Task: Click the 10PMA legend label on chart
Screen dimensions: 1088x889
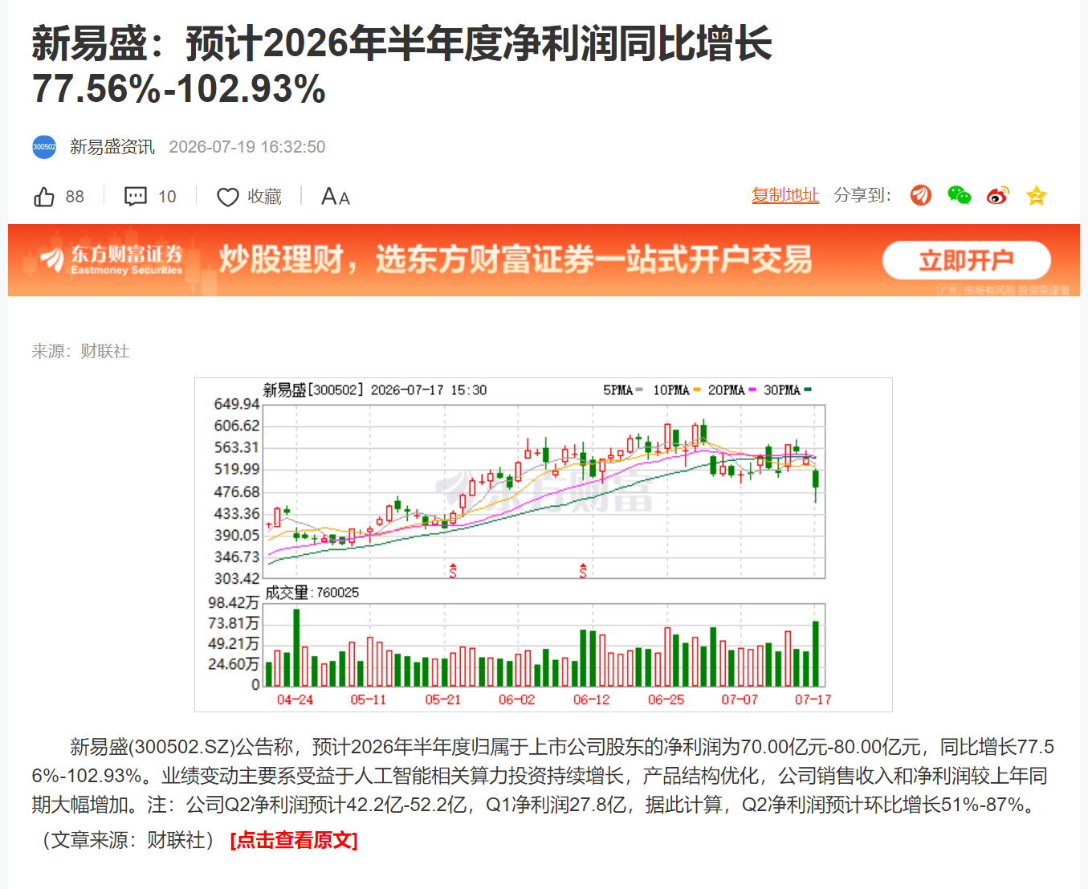Action: pyautogui.click(x=671, y=390)
